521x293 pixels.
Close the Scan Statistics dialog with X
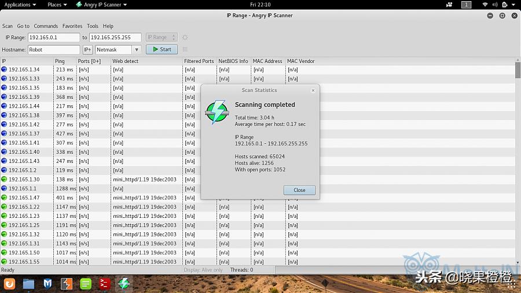coord(313,90)
